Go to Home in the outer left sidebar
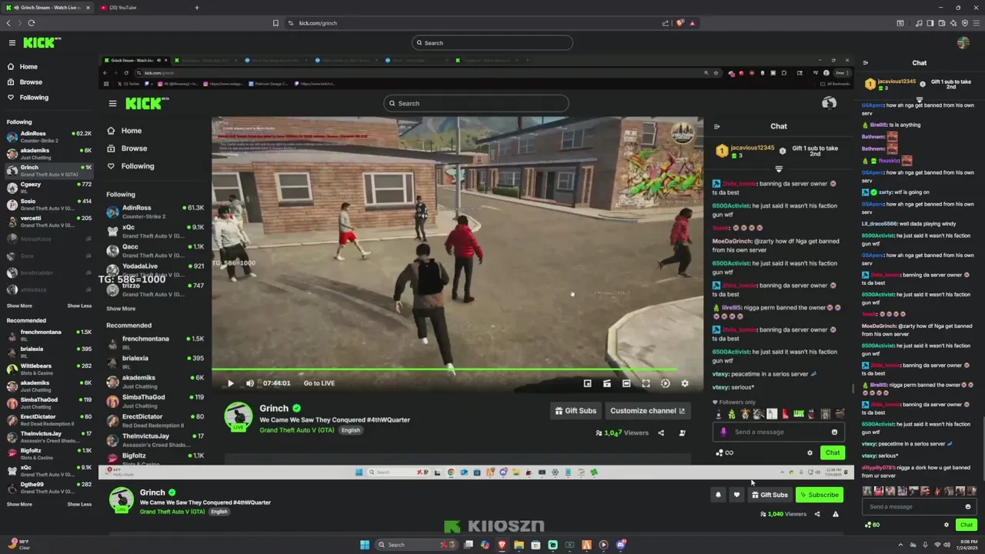 pyautogui.click(x=22, y=67)
